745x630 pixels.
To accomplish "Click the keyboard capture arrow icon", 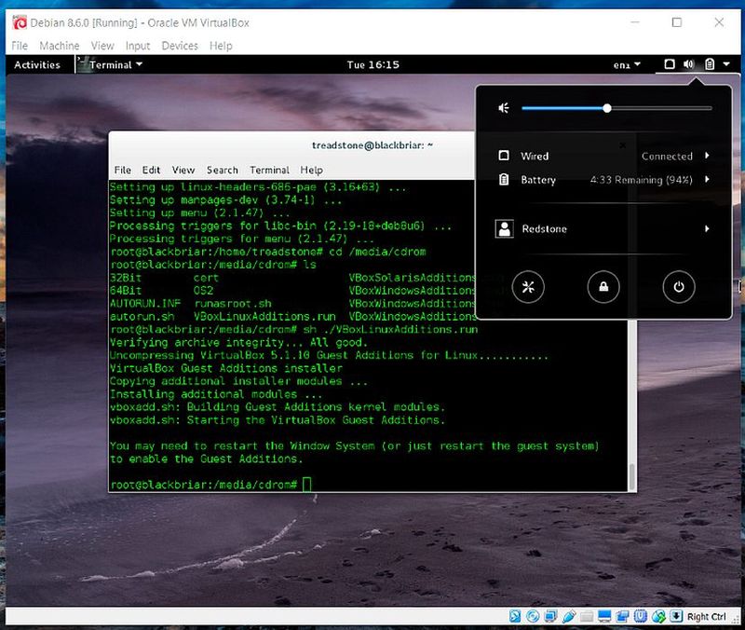I will pos(676,616).
